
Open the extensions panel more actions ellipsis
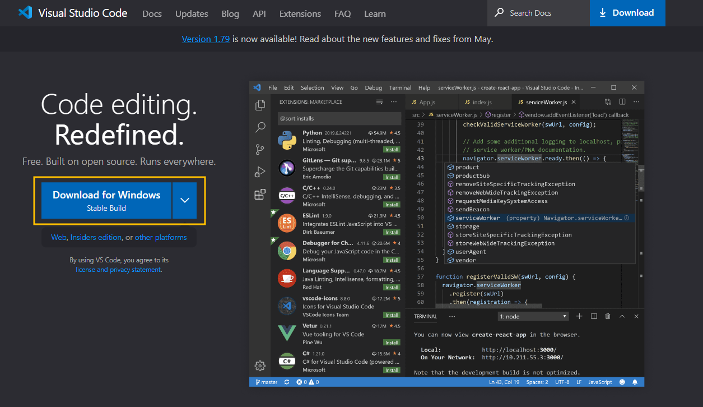[x=394, y=102]
